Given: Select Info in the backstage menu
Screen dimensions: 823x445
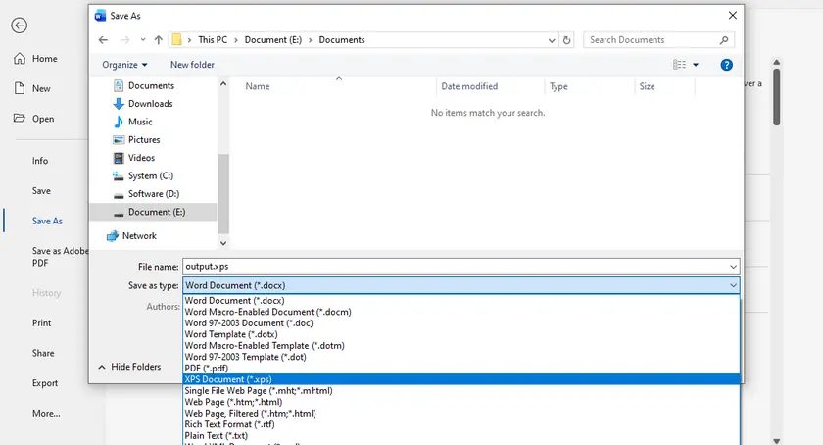Looking at the screenshot, I should (x=40, y=161).
